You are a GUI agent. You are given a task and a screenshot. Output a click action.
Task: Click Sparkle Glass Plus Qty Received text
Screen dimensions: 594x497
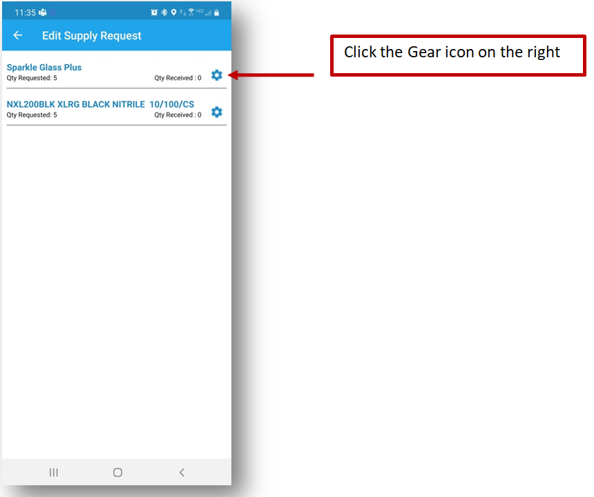point(178,78)
